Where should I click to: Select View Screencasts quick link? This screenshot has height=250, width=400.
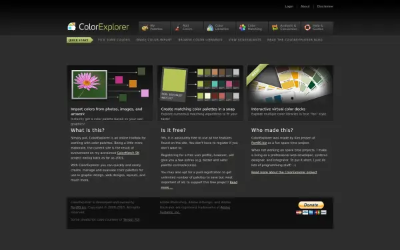pos(245,40)
